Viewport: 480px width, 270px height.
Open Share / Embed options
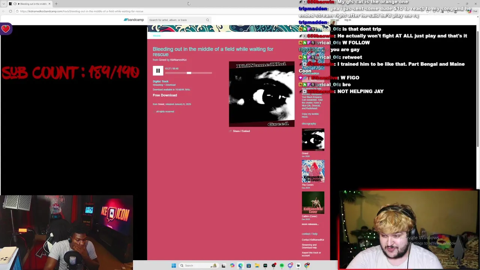(x=241, y=131)
